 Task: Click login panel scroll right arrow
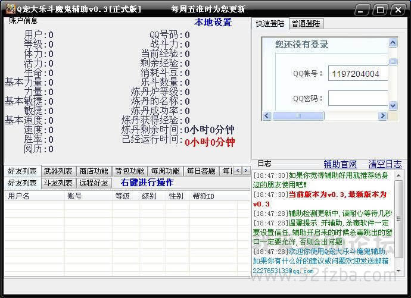coord(382,115)
